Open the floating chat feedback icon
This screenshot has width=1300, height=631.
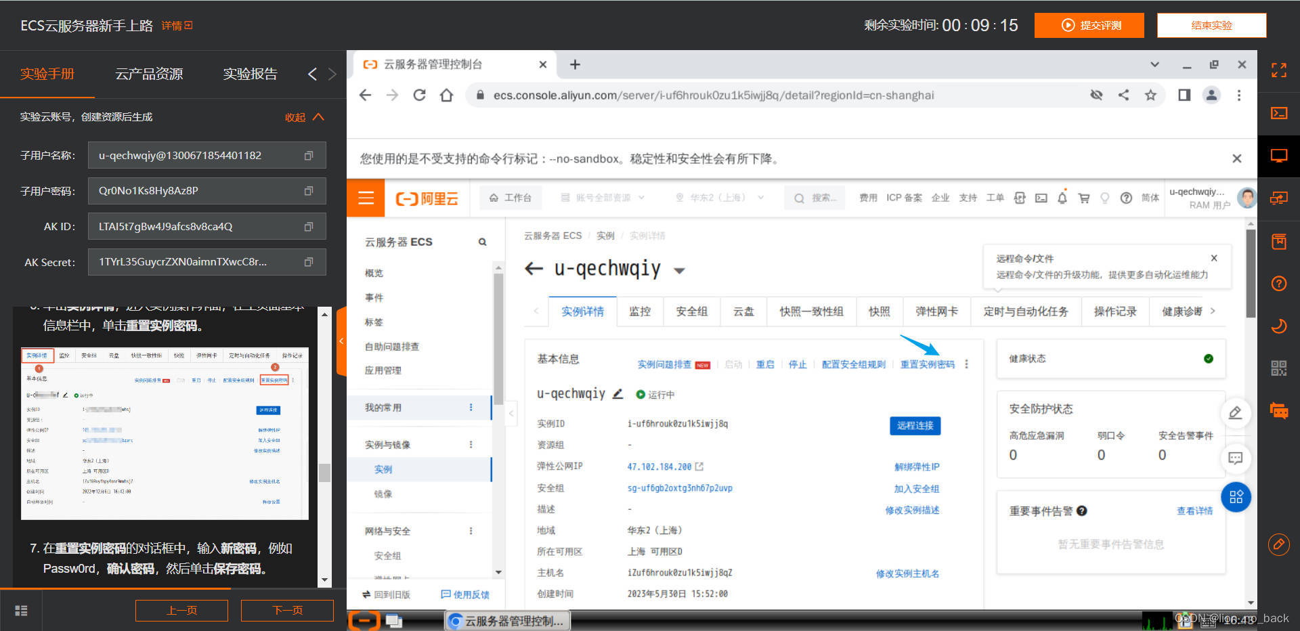1236,458
